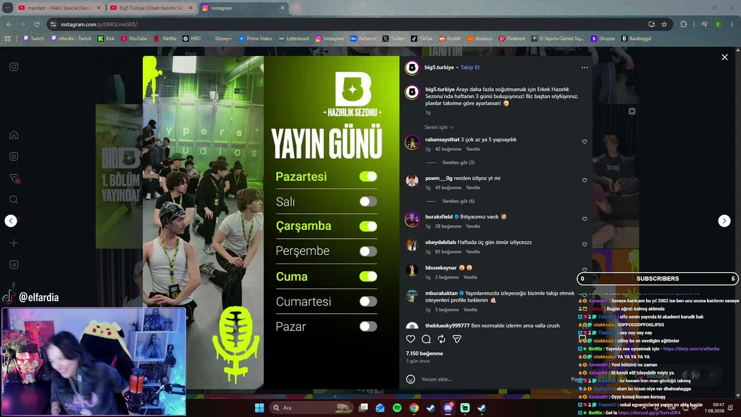Open Chrome tab search dropdown arrow

click(x=8, y=8)
